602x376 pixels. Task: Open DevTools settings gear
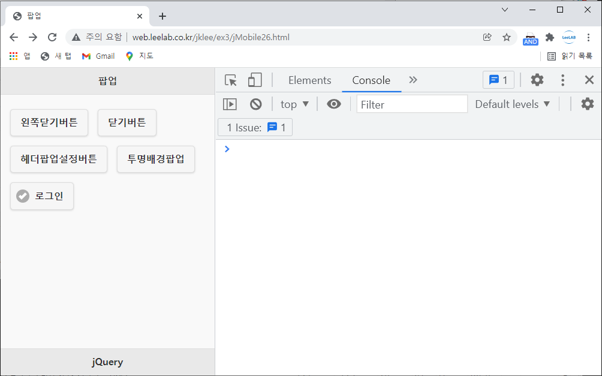537,80
